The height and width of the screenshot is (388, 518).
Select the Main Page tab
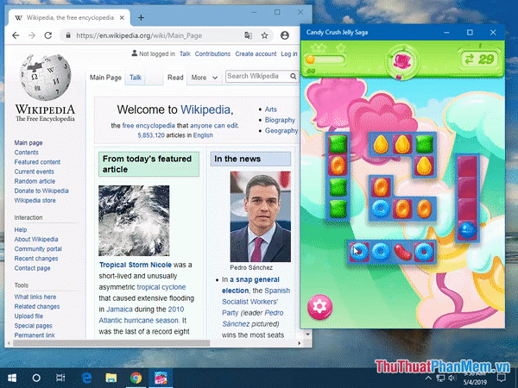[x=105, y=78]
